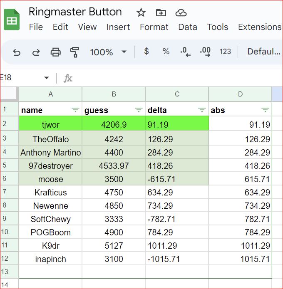The height and width of the screenshot is (289, 283).
Task: Star the Ringmaster Button document
Action: pos(141,12)
